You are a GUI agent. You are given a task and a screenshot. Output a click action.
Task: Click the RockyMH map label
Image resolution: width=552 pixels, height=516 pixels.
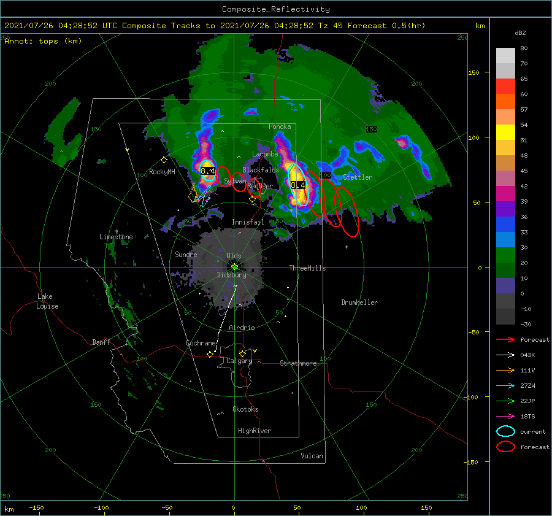point(162,172)
